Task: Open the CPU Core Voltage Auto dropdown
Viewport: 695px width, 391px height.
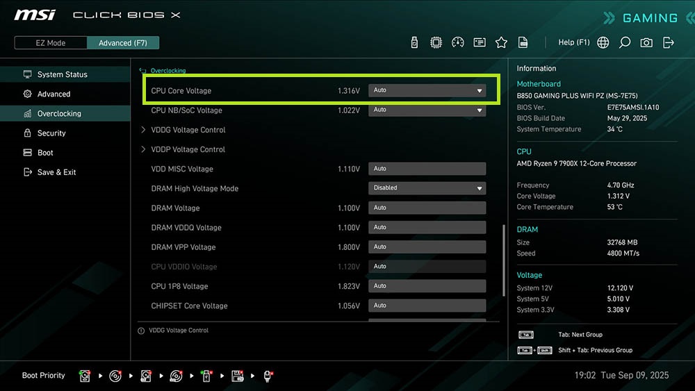Action: pyautogui.click(x=427, y=90)
